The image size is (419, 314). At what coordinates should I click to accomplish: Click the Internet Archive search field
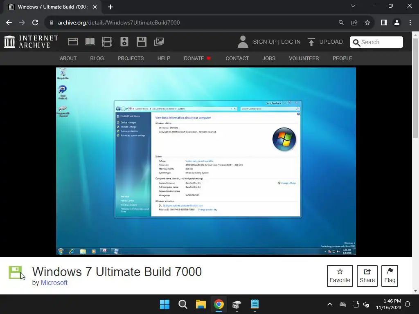point(376,42)
